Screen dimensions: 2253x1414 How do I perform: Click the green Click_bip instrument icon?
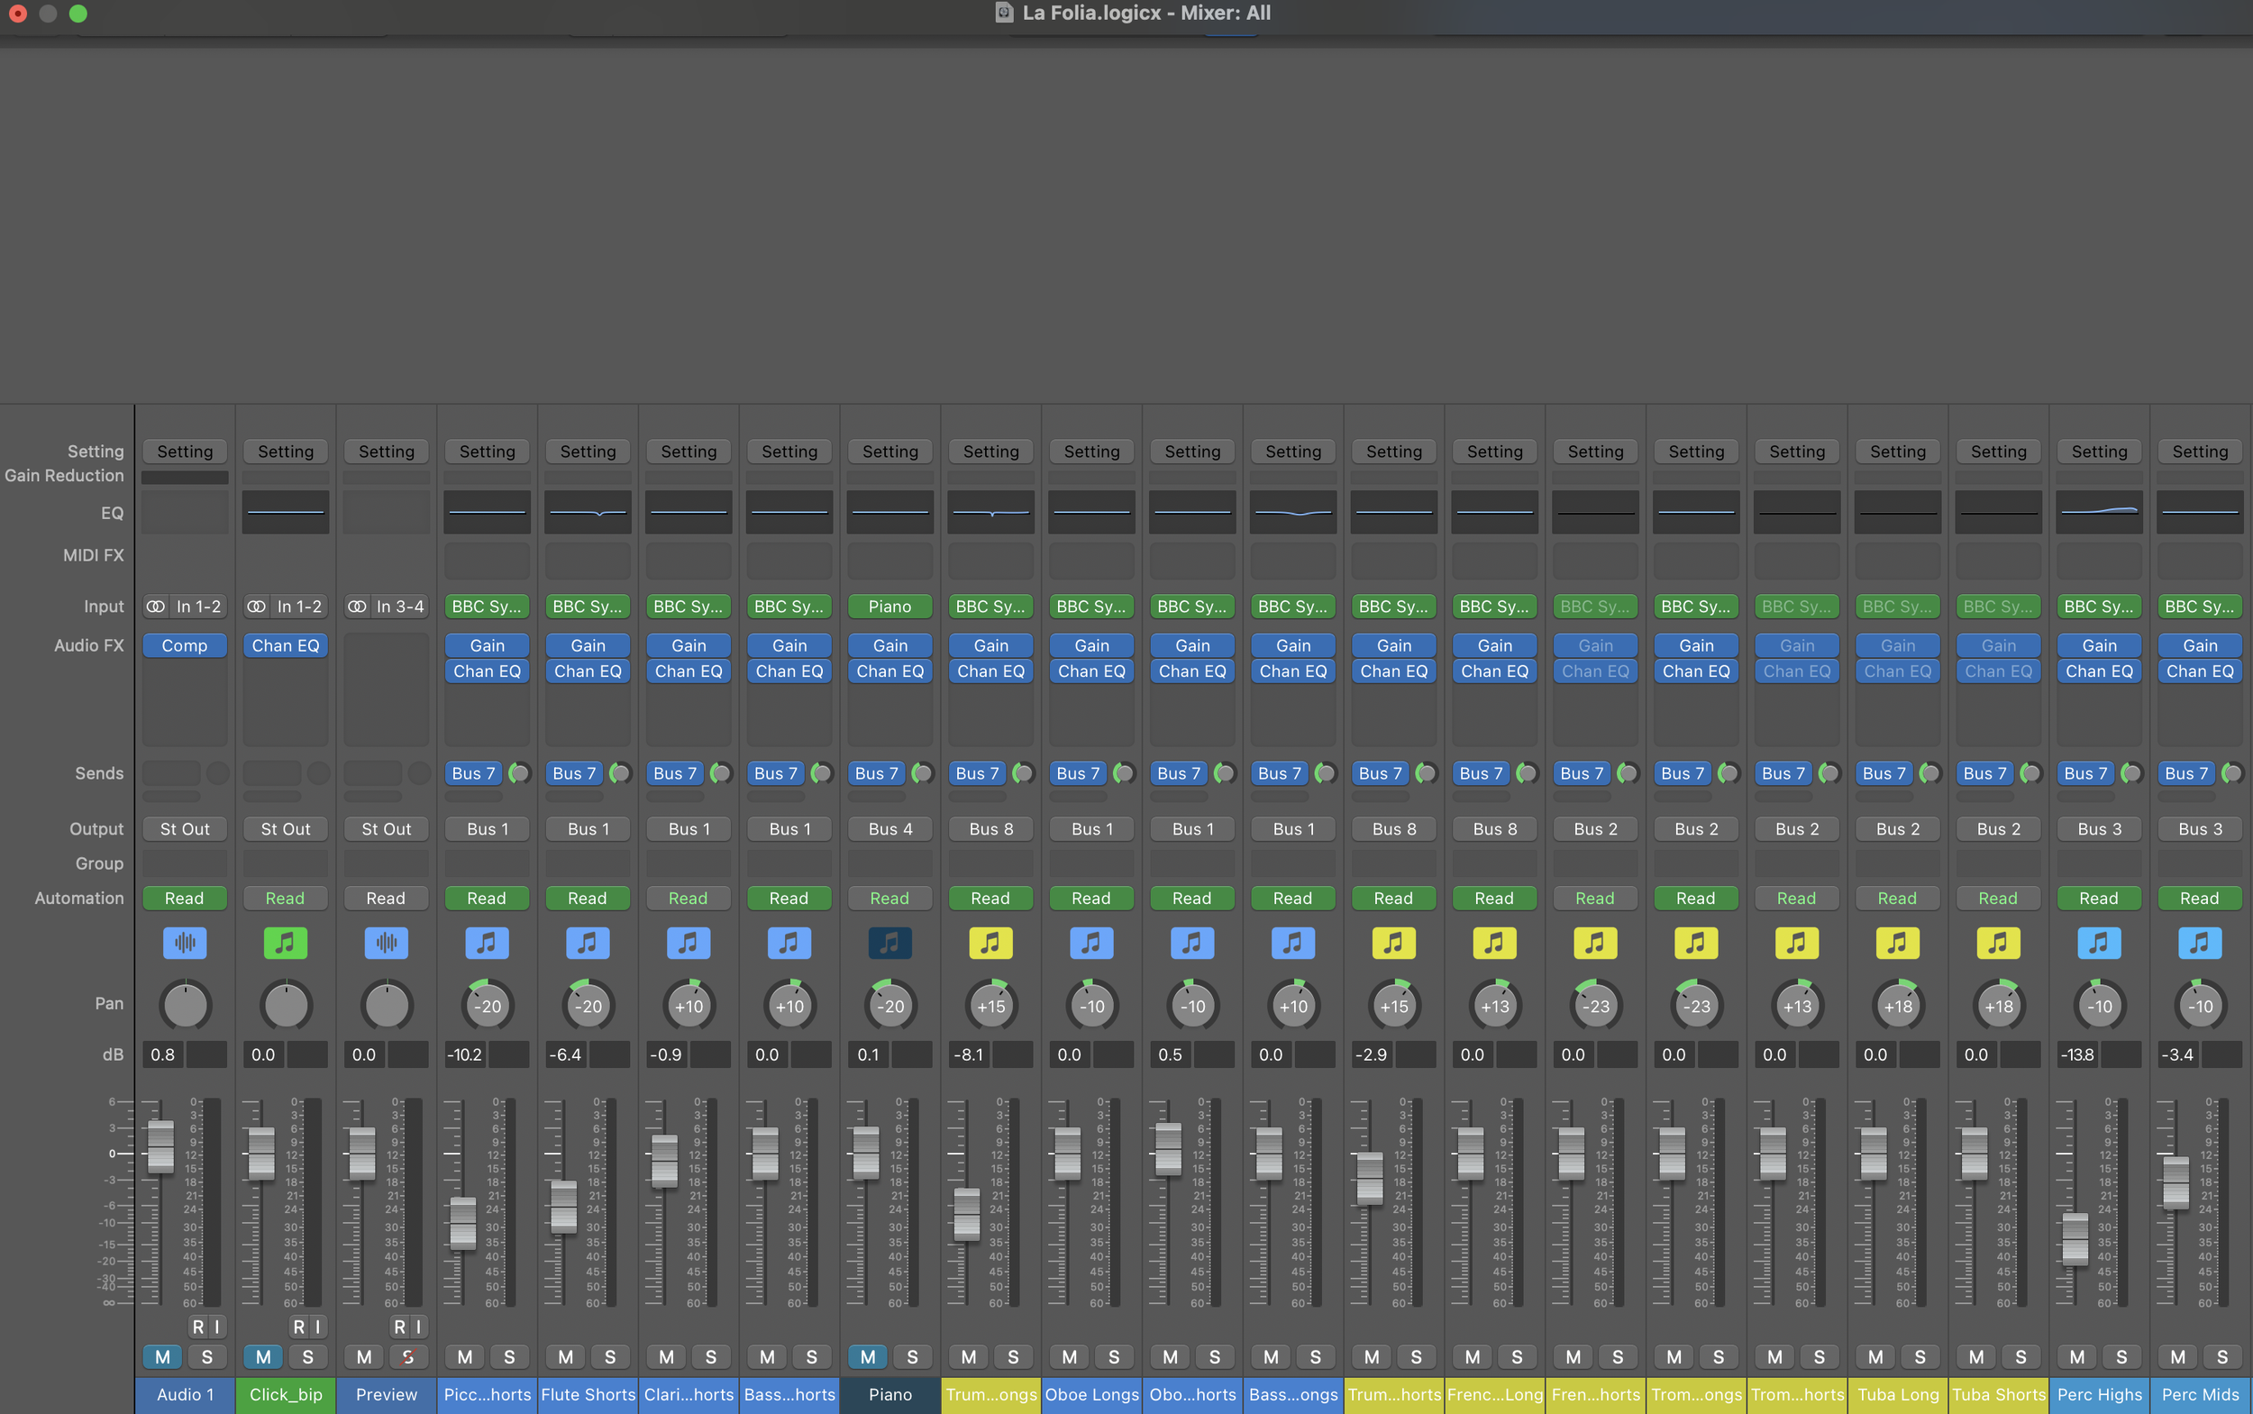point(286,943)
